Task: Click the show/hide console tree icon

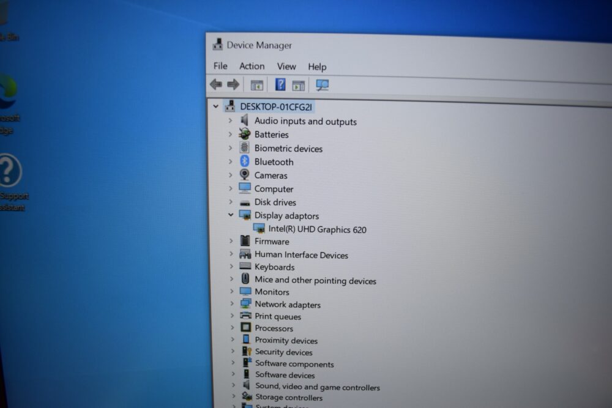Action: tap(256, 84)
